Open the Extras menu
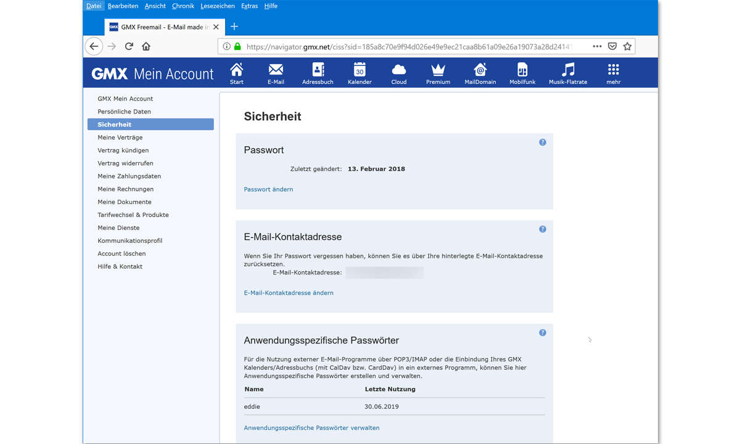The image size is (740, 444). [x=250, y=6]
